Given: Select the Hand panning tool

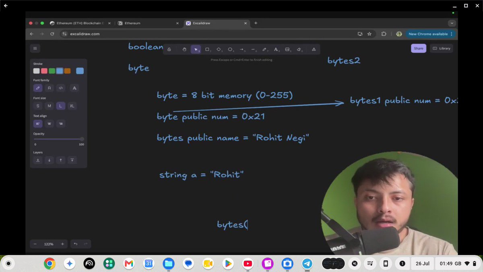Looking at the screenshot, I should point(184,50).
